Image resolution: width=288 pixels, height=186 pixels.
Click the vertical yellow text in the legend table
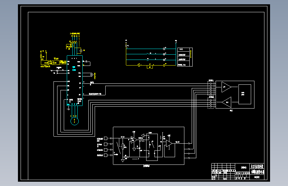click(x=191, y=54)
